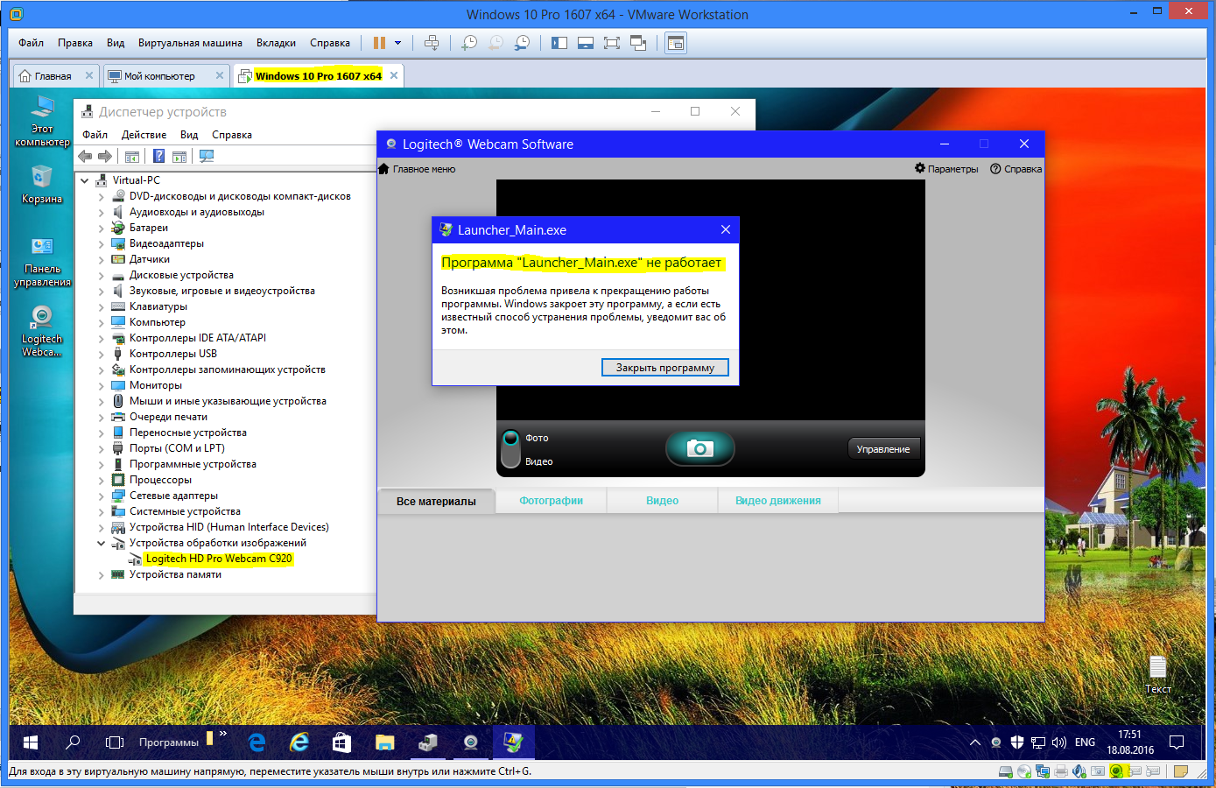Screen dimensions: 1216x788
Task: Switch to the Все материалы tab
Action: click(436, 502)
